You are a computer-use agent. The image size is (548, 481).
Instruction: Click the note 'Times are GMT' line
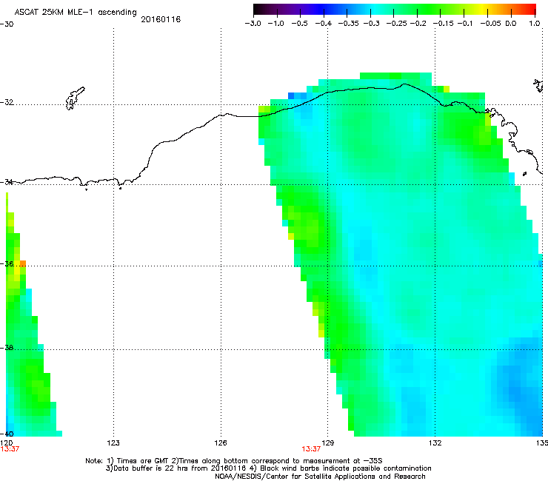(x=234, y=461)
